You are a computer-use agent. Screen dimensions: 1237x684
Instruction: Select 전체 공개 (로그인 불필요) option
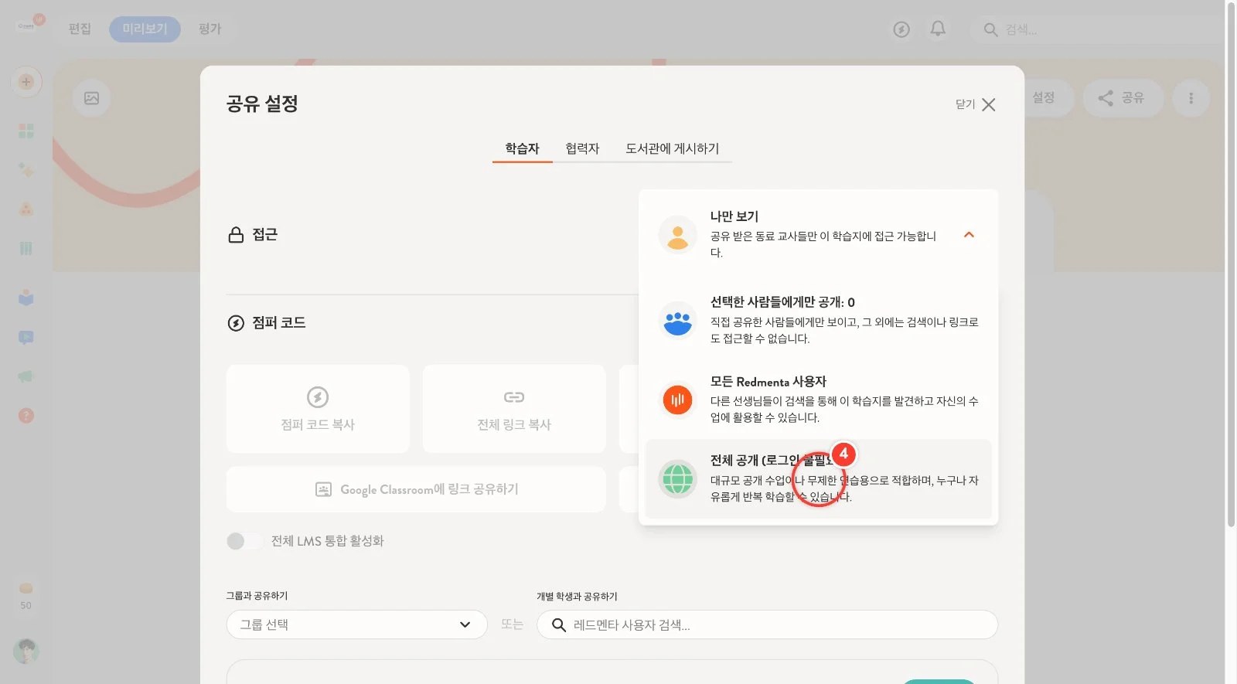pyautogui.click(x=818, y=478)
